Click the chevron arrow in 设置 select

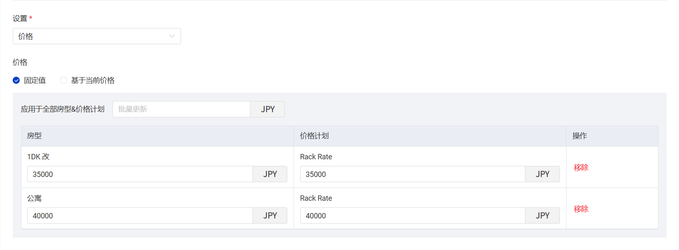click(x=172, y=36)
